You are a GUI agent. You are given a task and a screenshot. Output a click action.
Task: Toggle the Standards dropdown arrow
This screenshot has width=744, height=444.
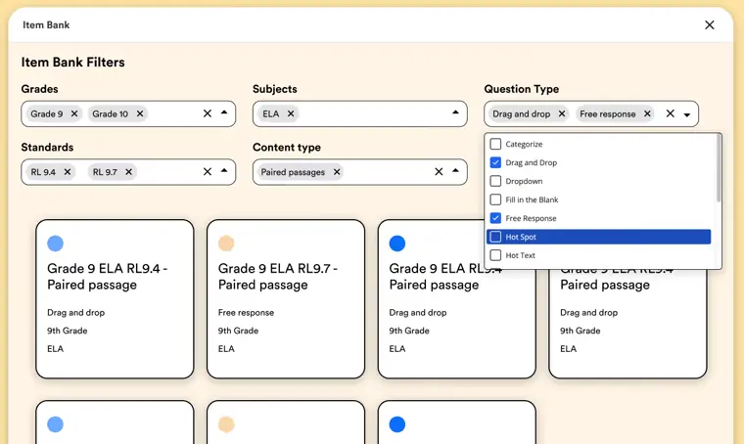coord(224,170)
